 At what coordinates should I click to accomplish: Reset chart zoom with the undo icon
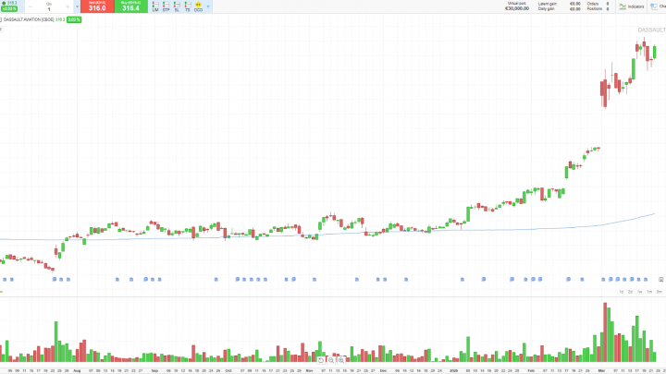coord(321,360)
